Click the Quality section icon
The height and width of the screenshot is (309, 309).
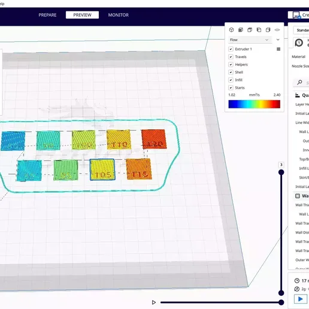(298, 95)
